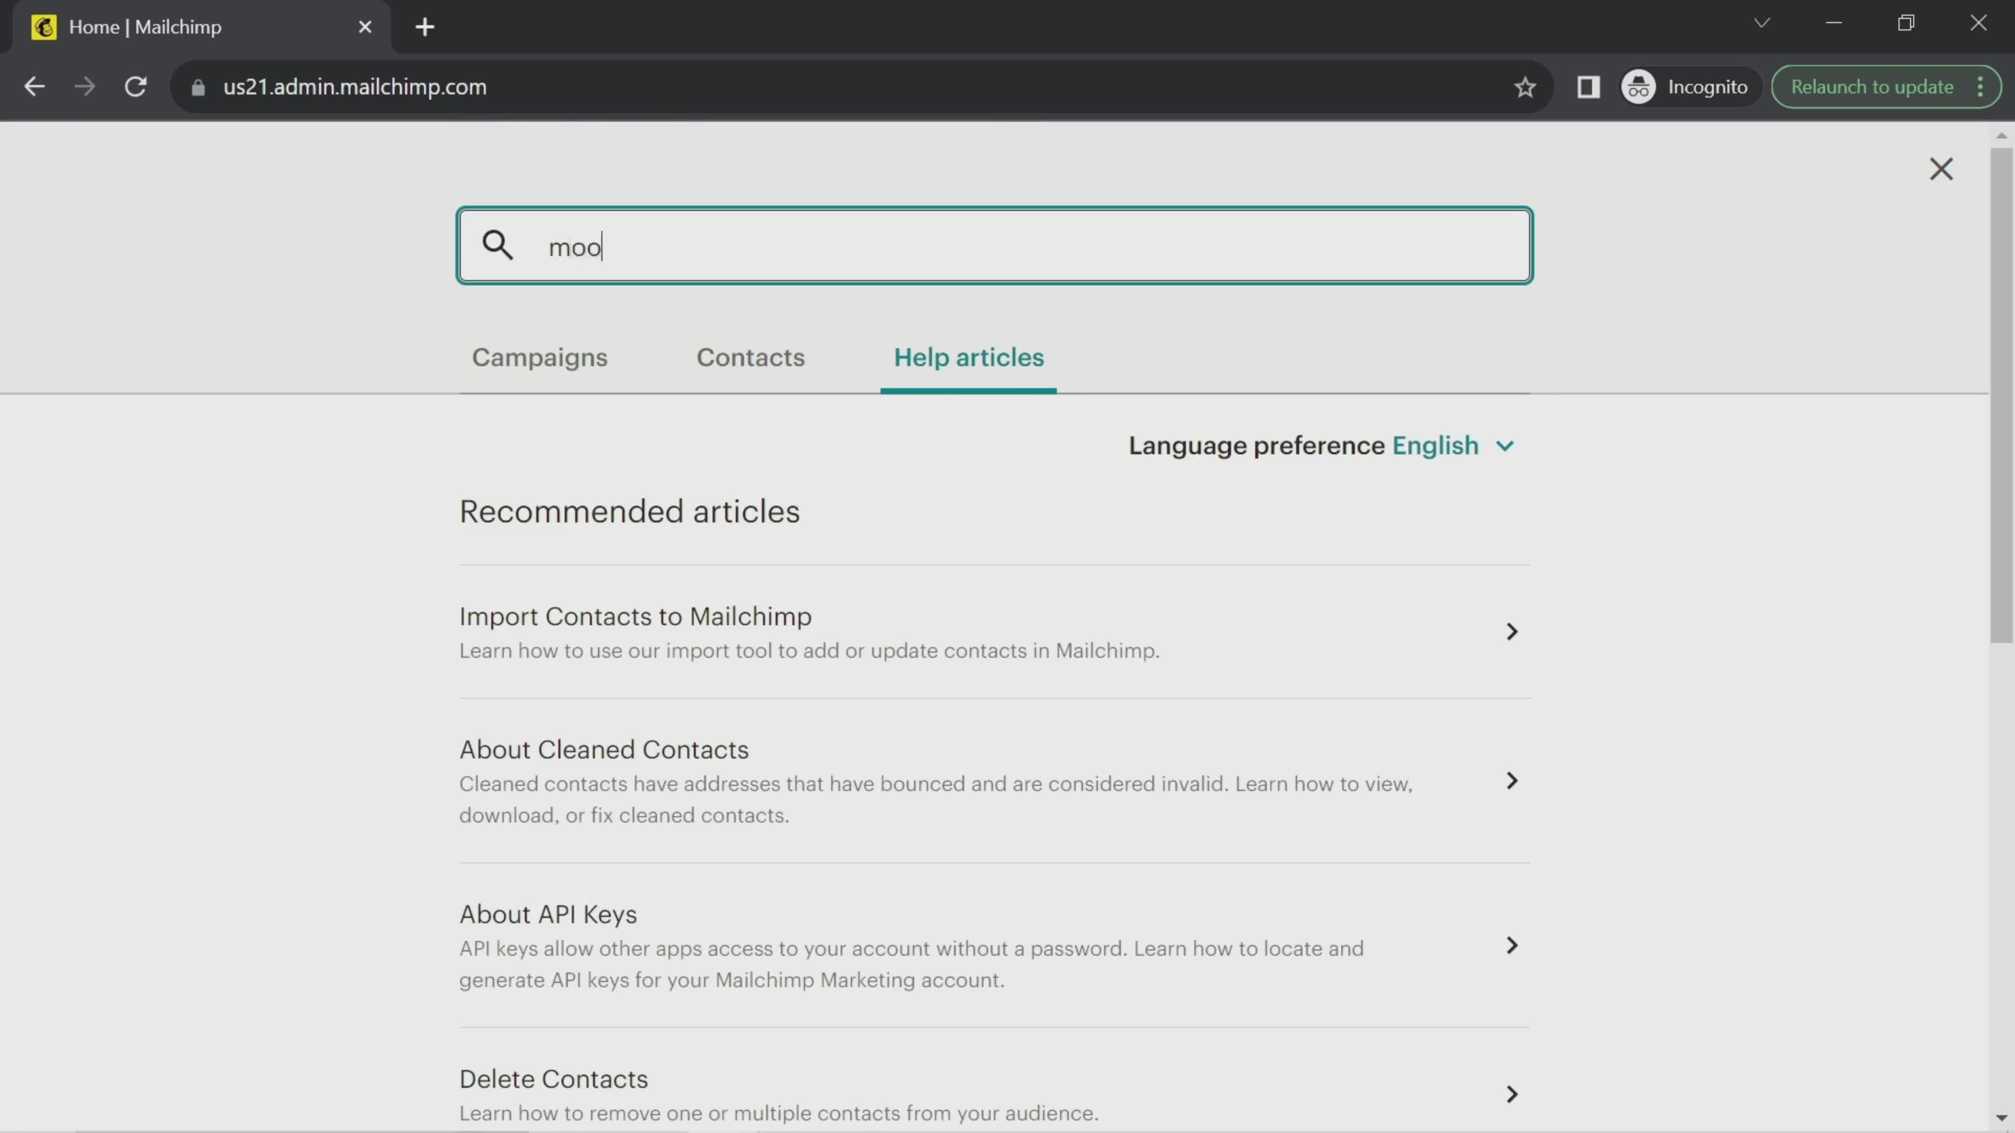Bookmark this page with the star icon
2015x1133 pixels.
tap(1524, 87)
